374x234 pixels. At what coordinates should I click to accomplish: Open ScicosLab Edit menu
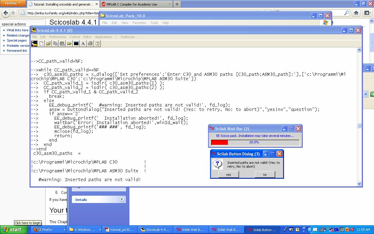click(43, 37)
